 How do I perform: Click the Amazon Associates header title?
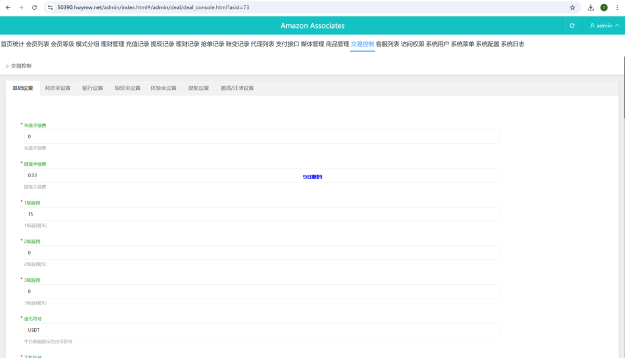pos(312,26)
